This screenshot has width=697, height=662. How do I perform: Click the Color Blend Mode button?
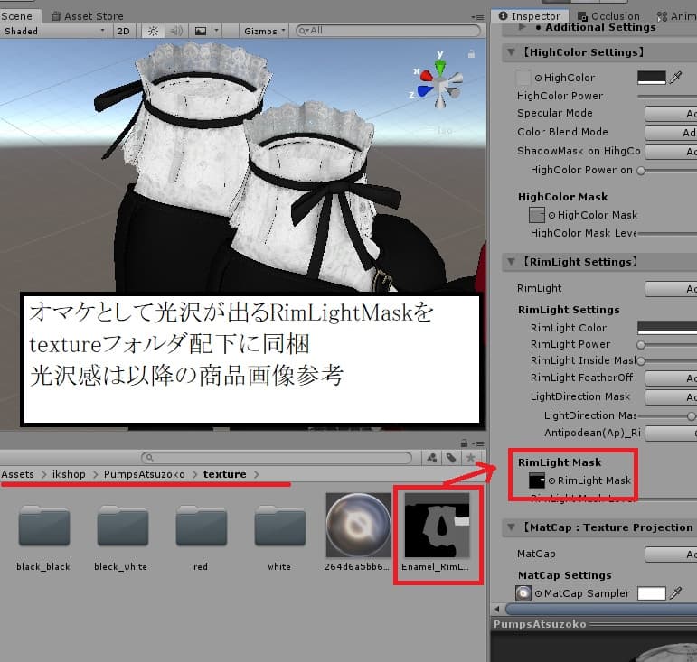coord(671,133)
